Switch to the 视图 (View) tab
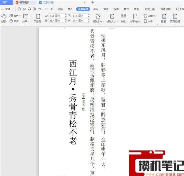This screenshot has width=184, height=176. [116, 9]
